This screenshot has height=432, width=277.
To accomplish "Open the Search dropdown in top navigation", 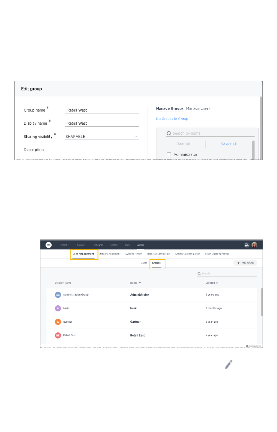I will pos(65,245).
